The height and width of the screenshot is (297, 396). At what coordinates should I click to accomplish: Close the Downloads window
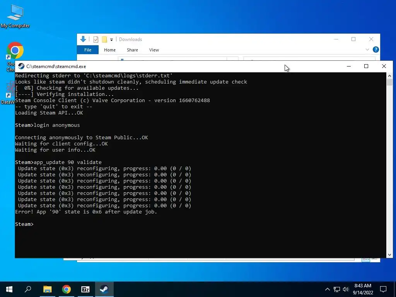tap(371, 39)
